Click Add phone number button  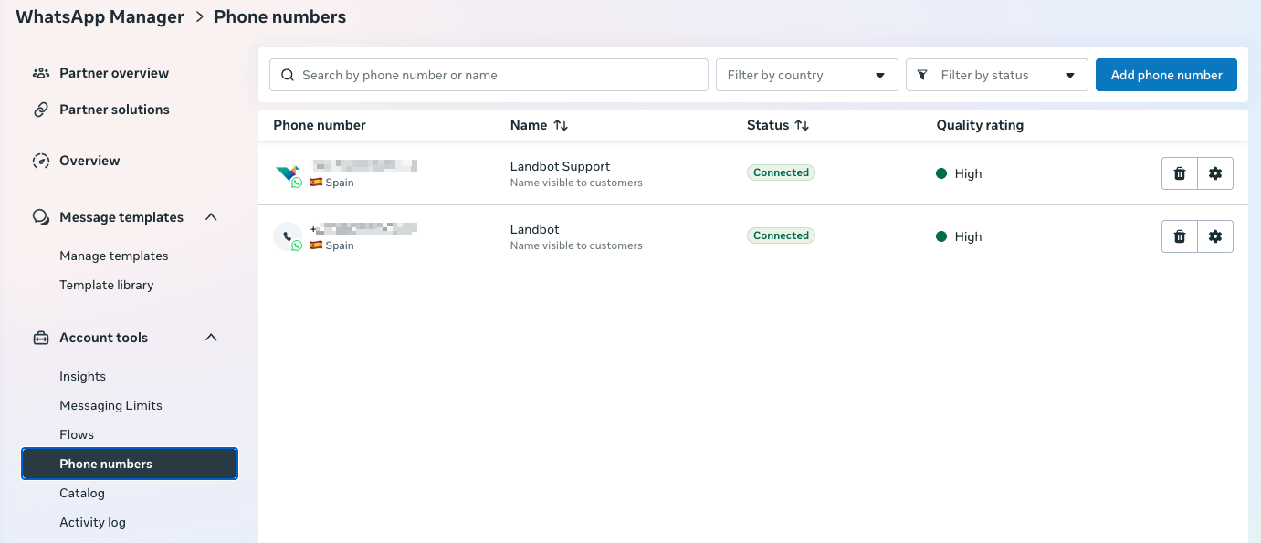1166,75
